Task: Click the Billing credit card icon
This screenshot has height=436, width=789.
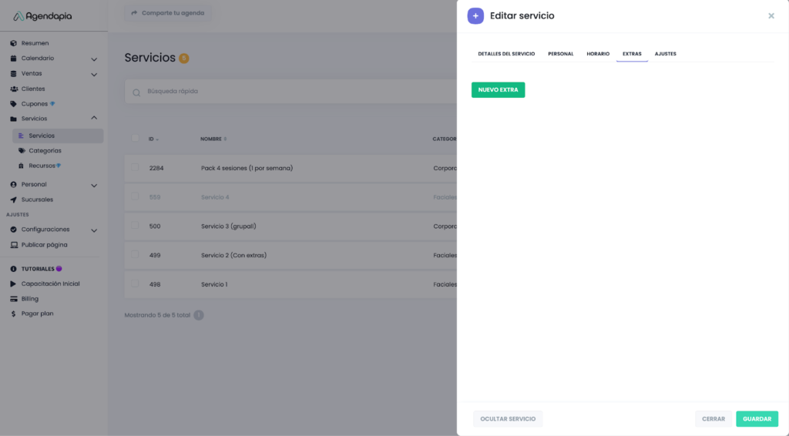Action: coord(14,299)
